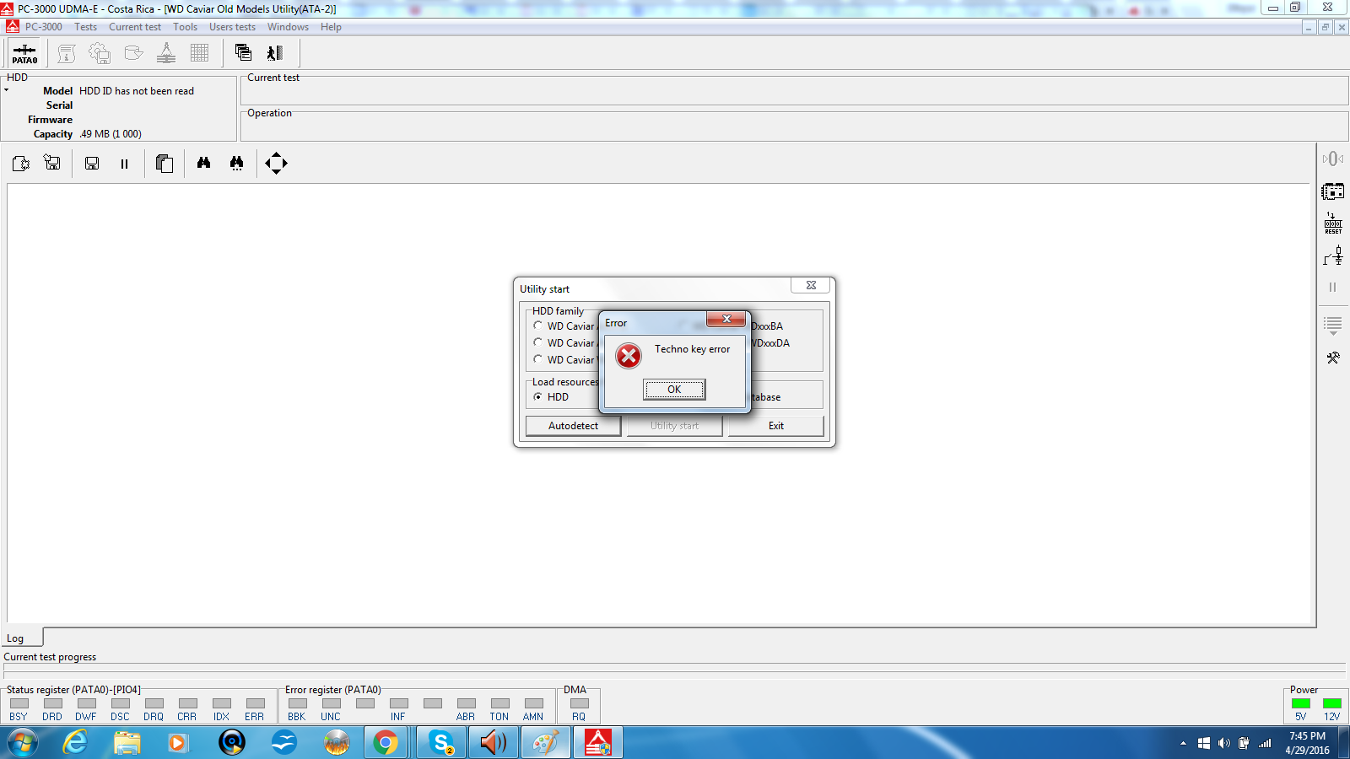
Task: Click OK in the Error dialog
Action: click(x=674, y=389)
